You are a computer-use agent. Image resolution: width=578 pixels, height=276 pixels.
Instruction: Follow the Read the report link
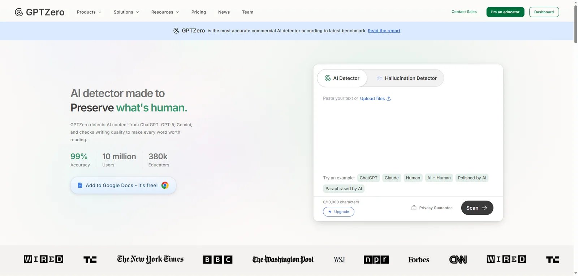click(384, 31)
